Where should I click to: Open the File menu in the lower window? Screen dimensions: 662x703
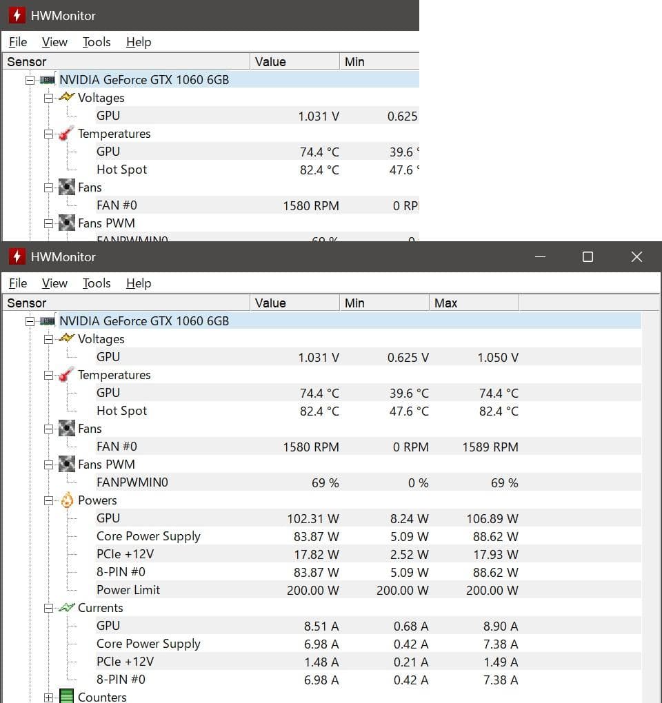click(18, 283)
